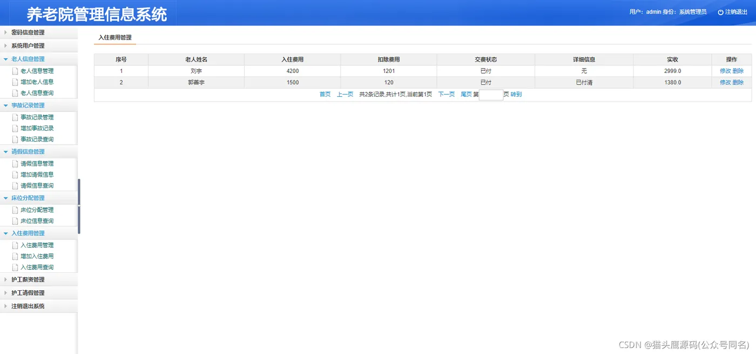Screen dimensions: 756x354
Task: Click the 入住费用 column header
Action: click(293, 59)
